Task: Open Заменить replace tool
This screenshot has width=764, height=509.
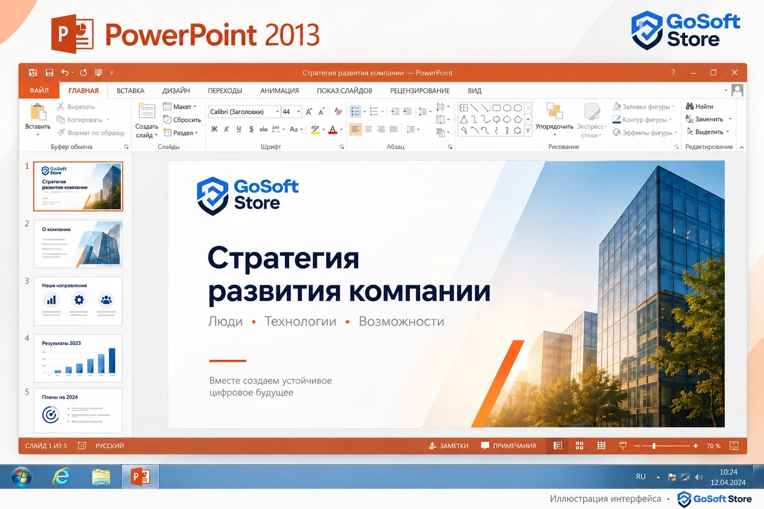Action: (704, 119)
